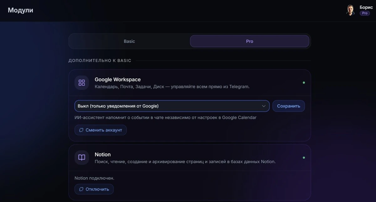Click the Отключить button for Notion
376x202 pixels.
[94, 189]
